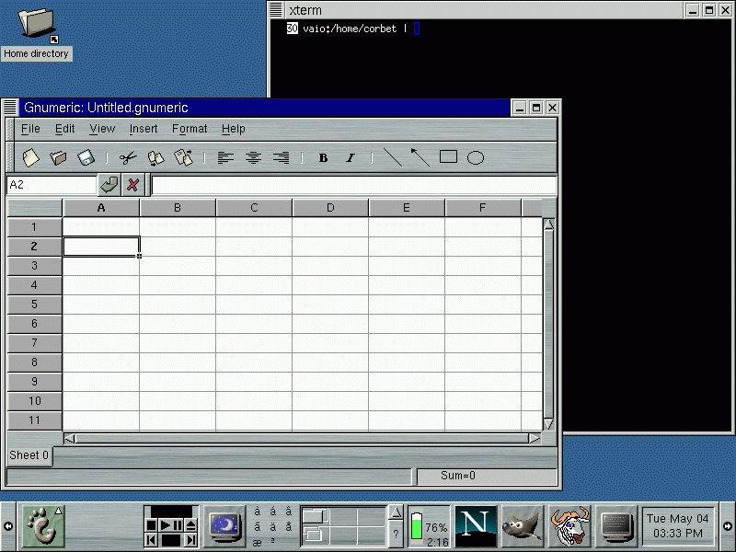This screenshot has width=736, height=552.
Task: Toggle bold formatting
Action: (323, 157)
